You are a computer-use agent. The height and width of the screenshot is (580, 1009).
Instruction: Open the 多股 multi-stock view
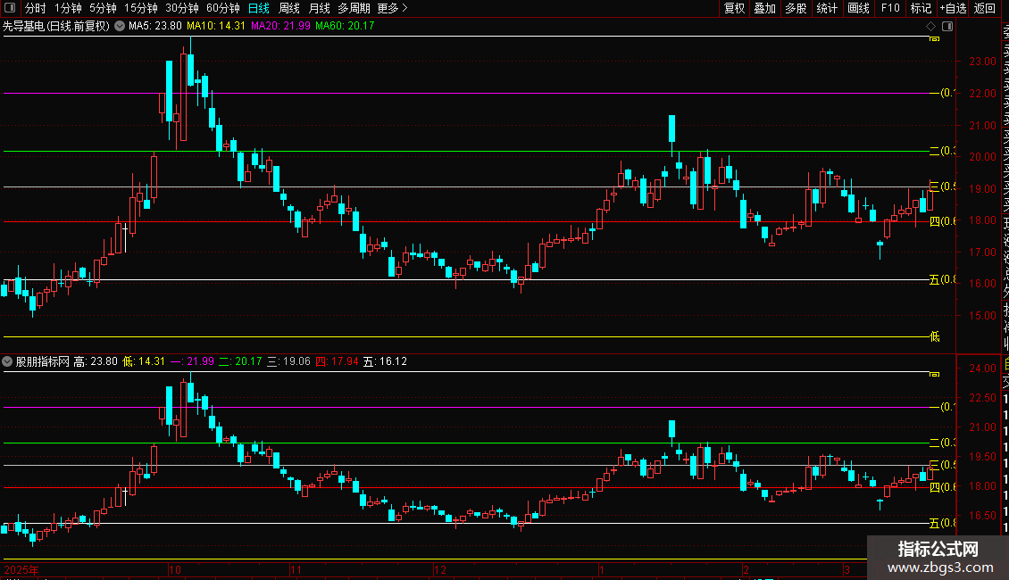796,8
